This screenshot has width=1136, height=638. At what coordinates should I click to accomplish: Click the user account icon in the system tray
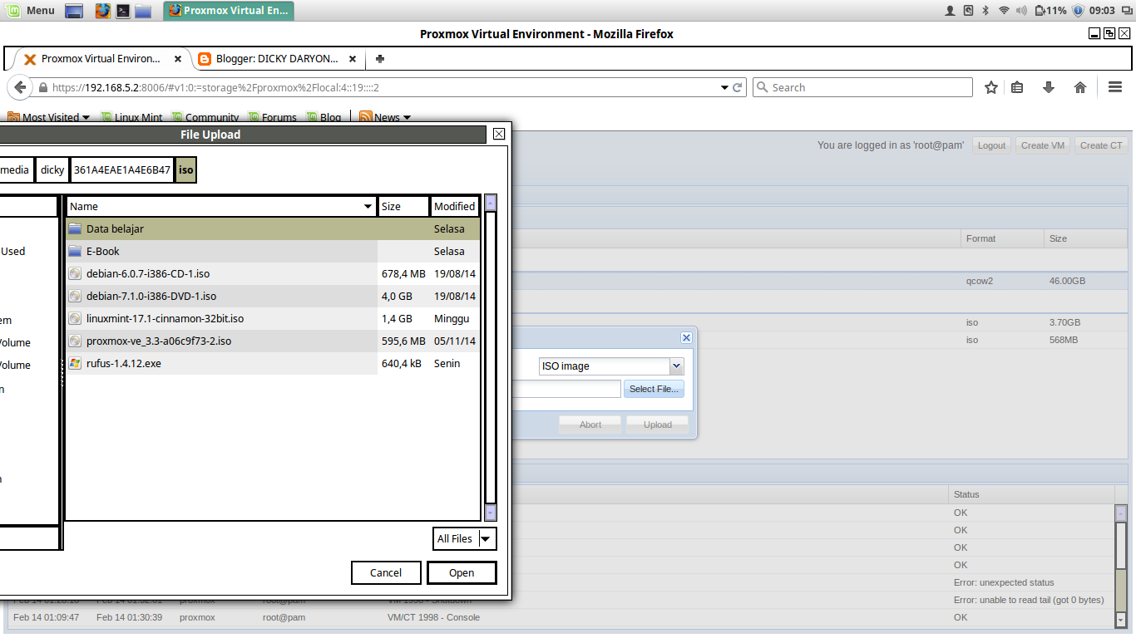pos(951,11)
